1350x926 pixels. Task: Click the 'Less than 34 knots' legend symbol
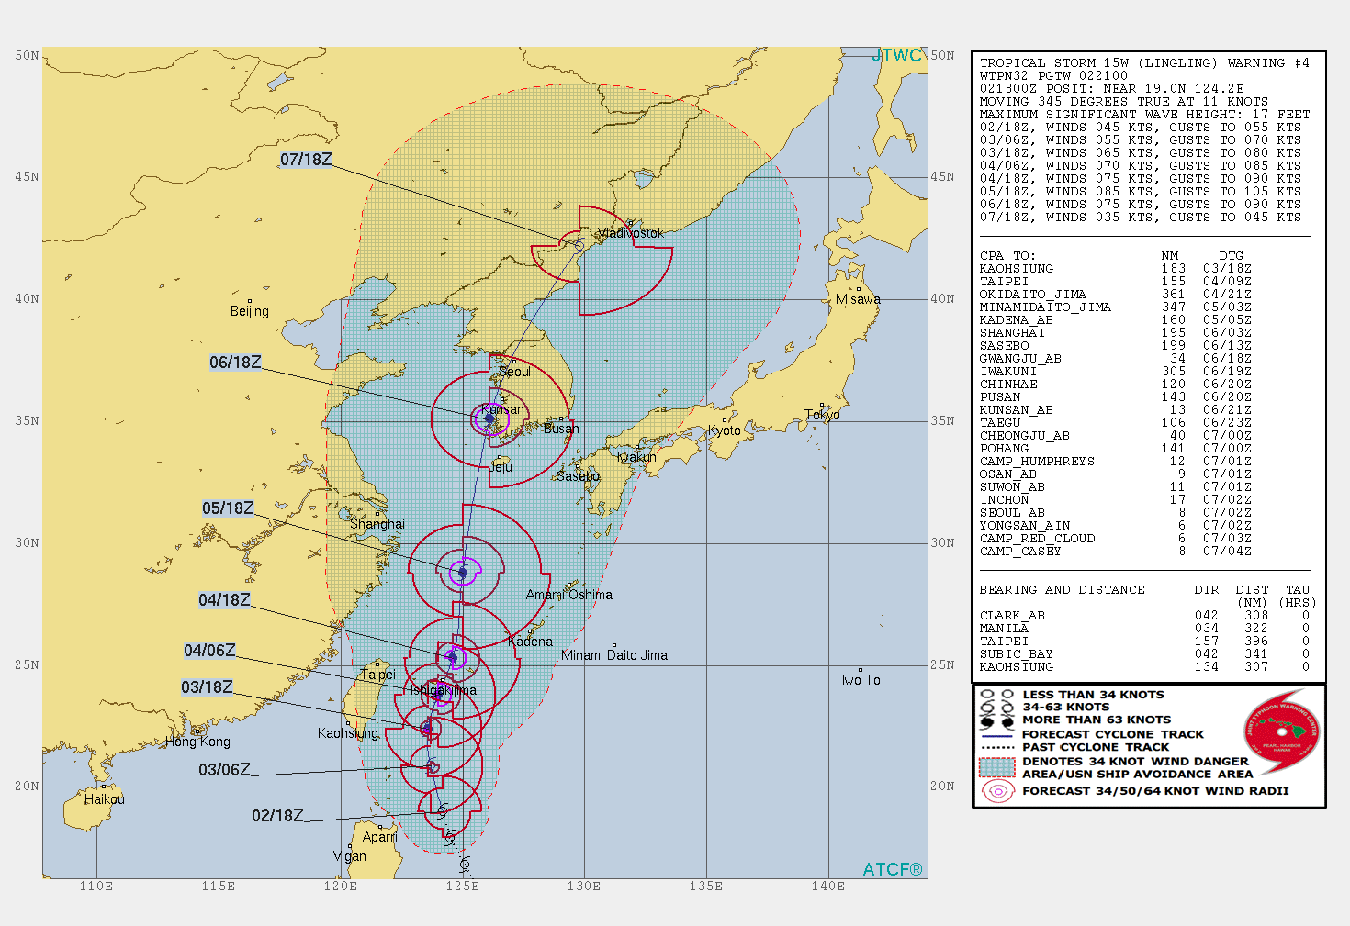point(996,695)
